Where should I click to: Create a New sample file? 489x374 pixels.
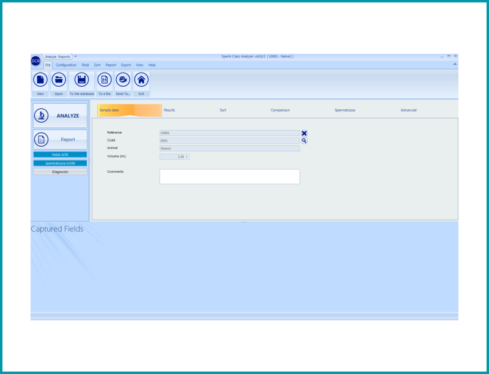[40, 84]
